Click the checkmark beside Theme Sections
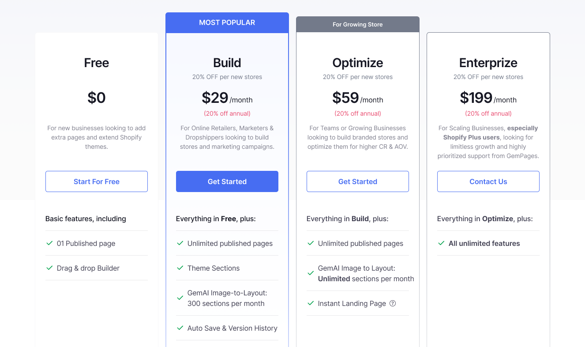The height and width of the screenshot is (347, 585). coord(180,268)
